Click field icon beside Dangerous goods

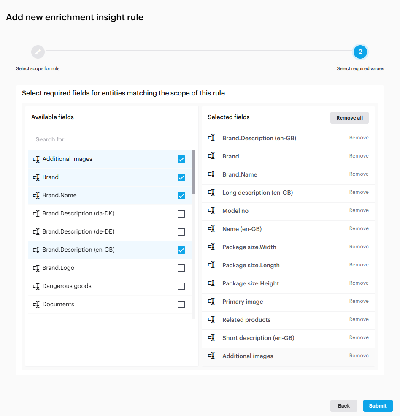point(36,286)
